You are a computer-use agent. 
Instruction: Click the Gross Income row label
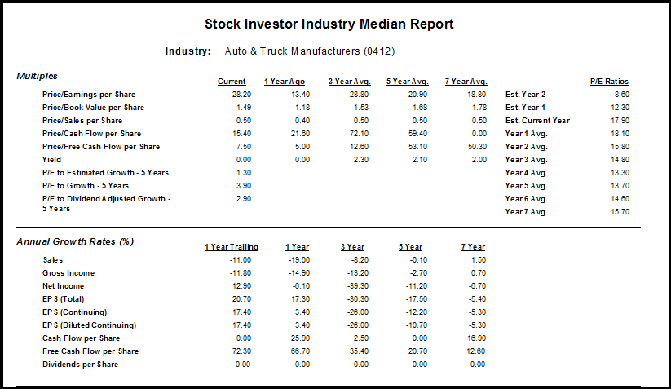click(x=68, y=273)
